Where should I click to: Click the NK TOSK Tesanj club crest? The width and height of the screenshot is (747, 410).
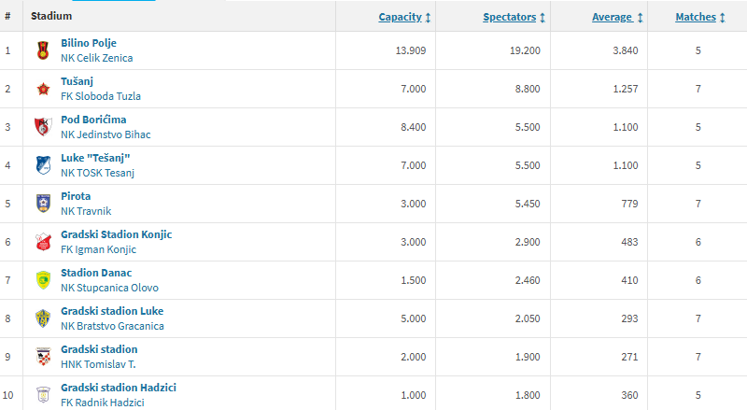[43, 165]
